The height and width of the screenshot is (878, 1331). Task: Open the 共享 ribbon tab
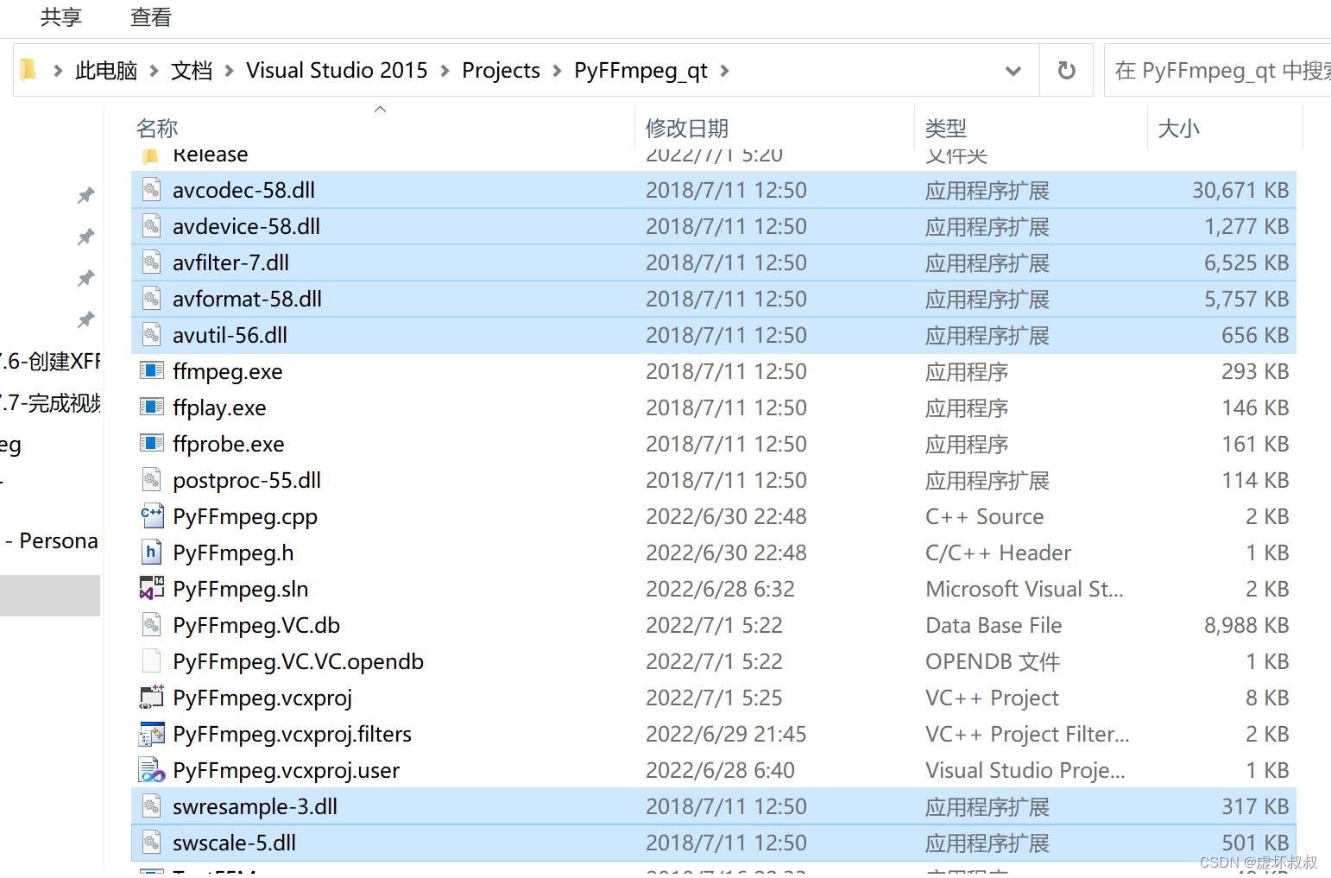(61, 17)
